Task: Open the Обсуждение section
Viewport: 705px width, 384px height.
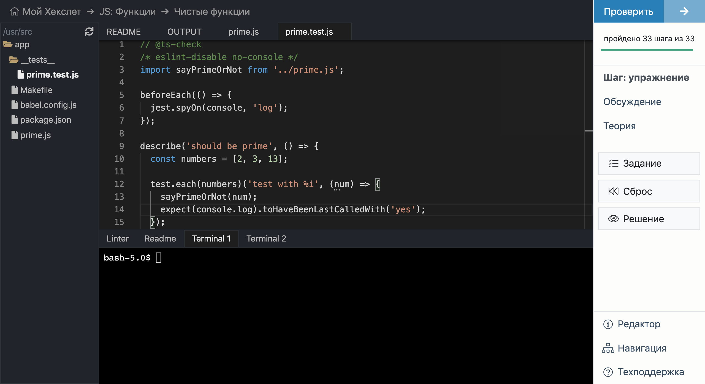Action: [x=632, y=102]
